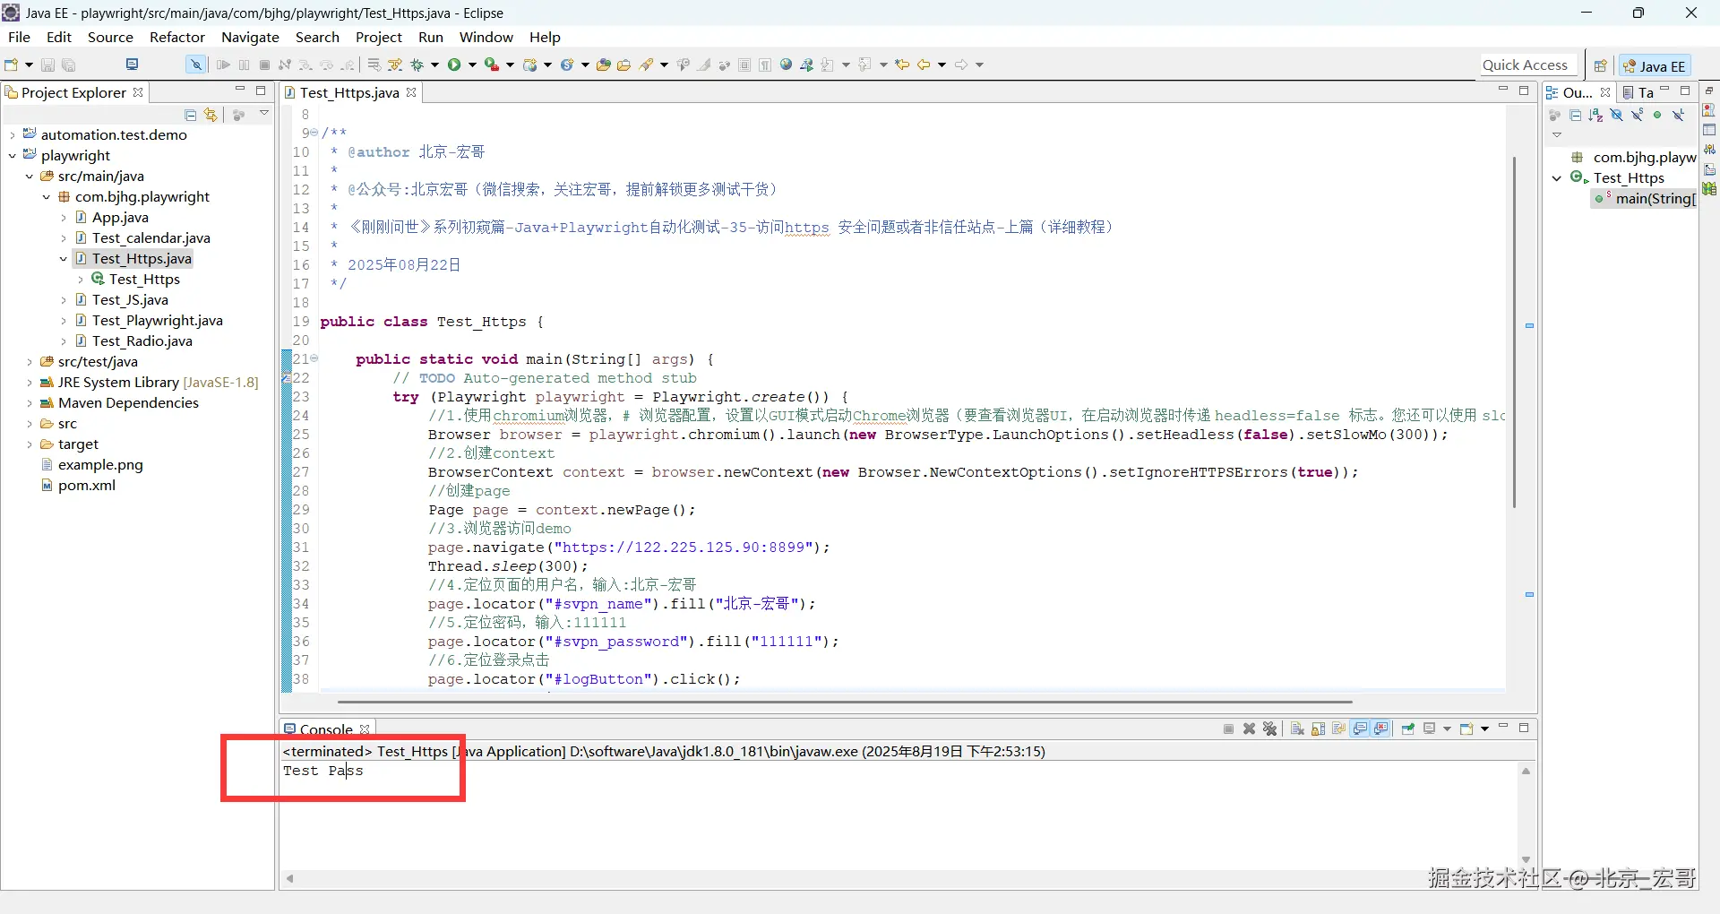
Task: Open the Window menu
Action: coord(486,37)
